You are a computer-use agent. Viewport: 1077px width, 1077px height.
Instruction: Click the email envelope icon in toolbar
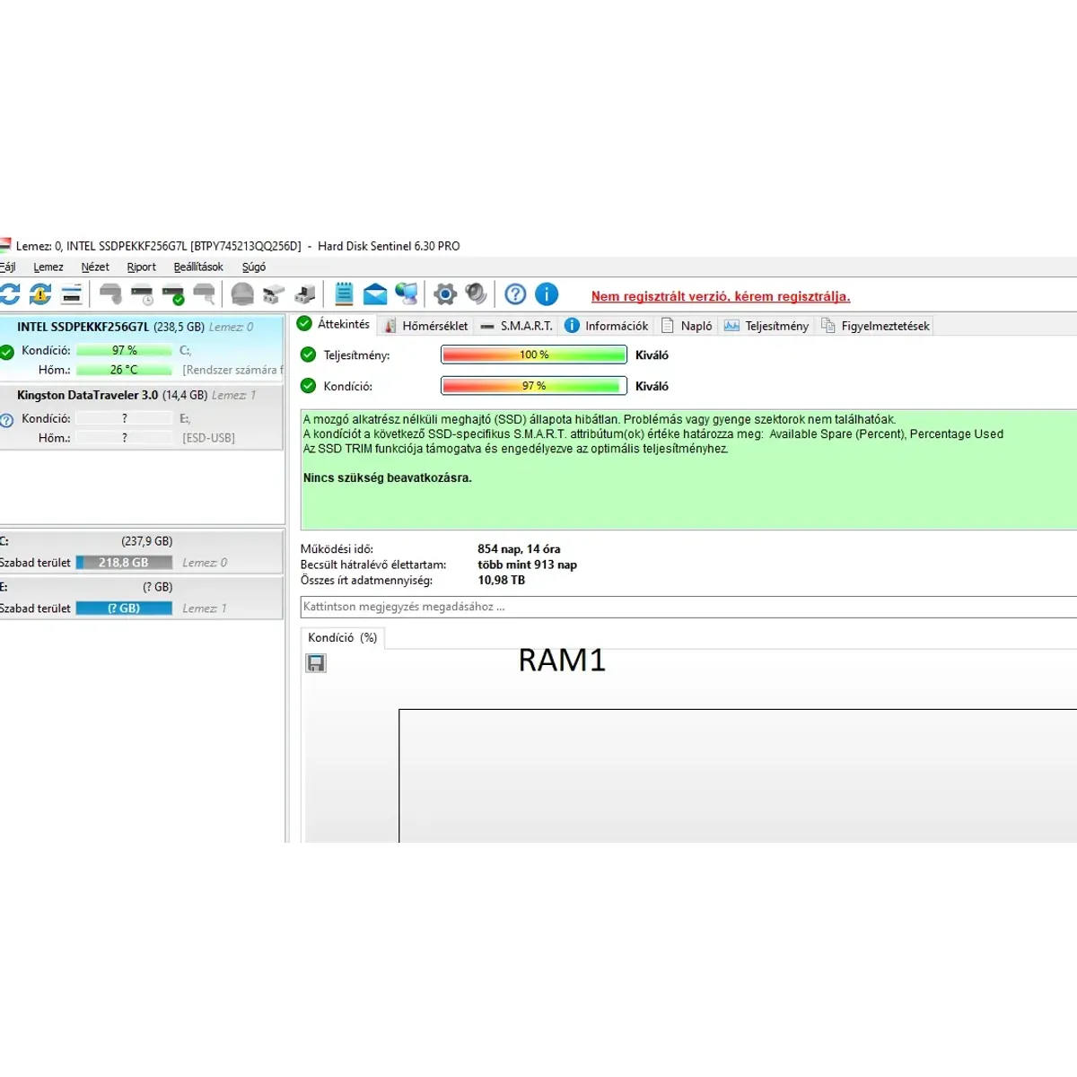click(375, 293)
